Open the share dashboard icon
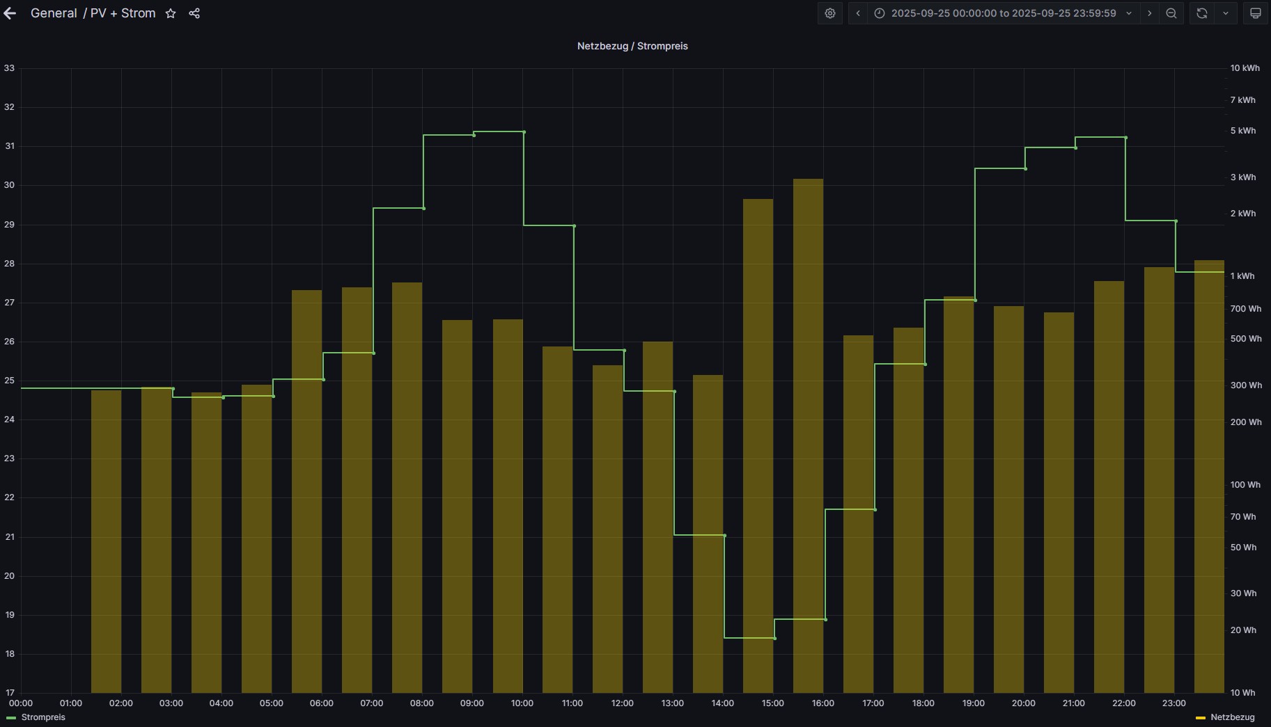This screenshot has width=1271, height=727. tap(194, 13)
